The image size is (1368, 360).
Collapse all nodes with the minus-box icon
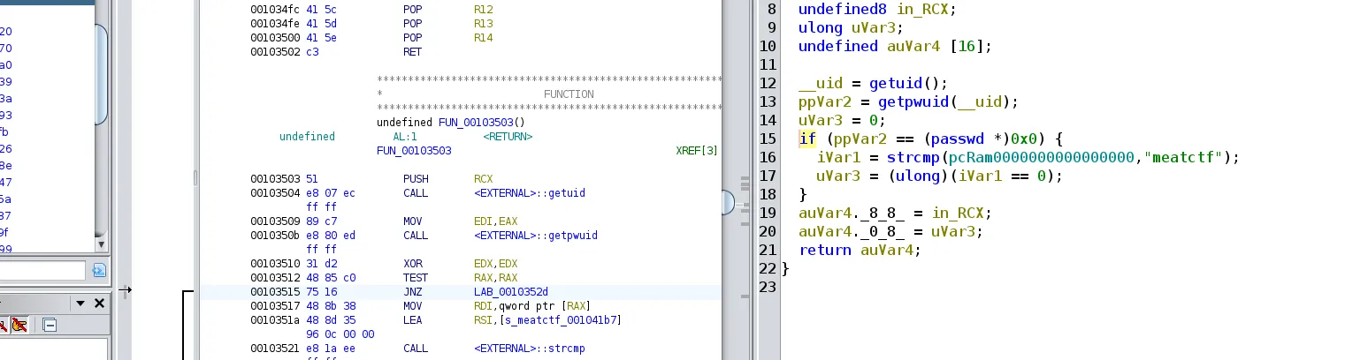coord(50,325)
